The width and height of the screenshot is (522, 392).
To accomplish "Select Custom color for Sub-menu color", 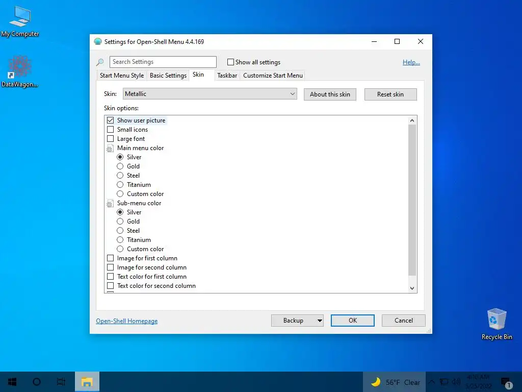I will (120, 249).
